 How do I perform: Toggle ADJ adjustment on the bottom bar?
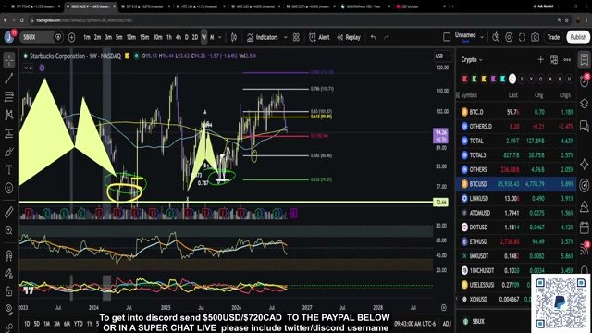(447, 324)
